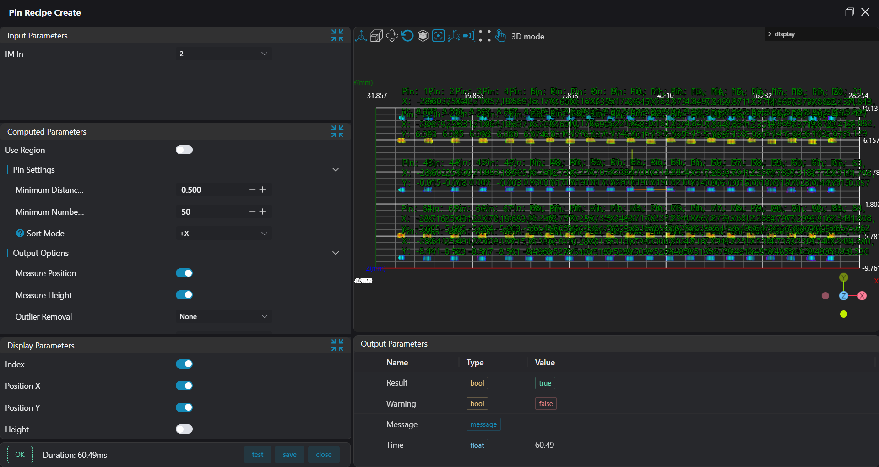Open the Sort Mode dropdown
This screenshot has height=467, width=879.
pyautogui.click(x=223, y=233)
